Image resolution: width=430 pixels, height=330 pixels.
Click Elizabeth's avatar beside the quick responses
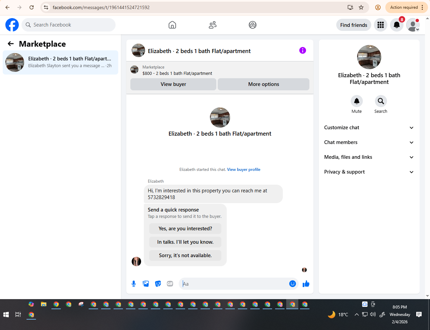(136, 262)
